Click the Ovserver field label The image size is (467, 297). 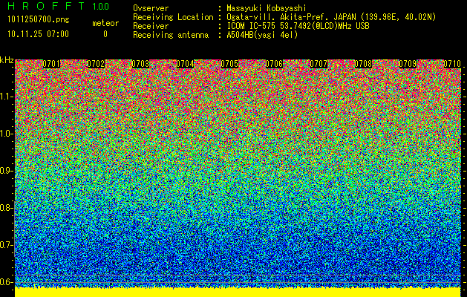(151, 8)
